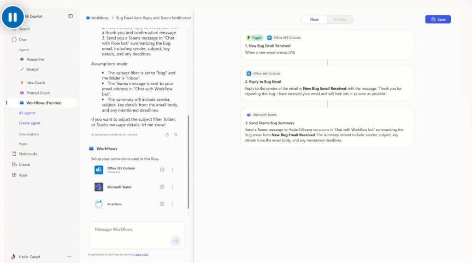472x263 pixels.
Task: Give thumbs down to the response
Action: pos(176,134)
